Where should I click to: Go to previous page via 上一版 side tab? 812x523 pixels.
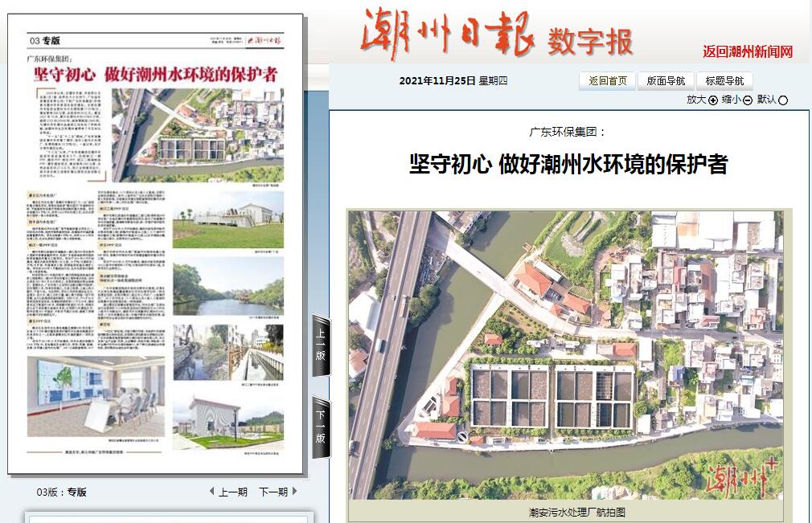[321, 347]
